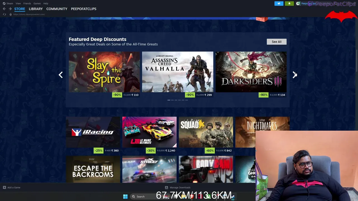The height and width of the screenshot is (201, 358).
Task: Select the first carousel page dot
Action: coord(169,100)
